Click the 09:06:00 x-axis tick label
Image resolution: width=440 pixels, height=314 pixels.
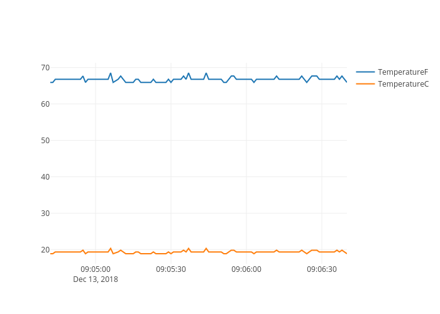click(x=246, y=269)
